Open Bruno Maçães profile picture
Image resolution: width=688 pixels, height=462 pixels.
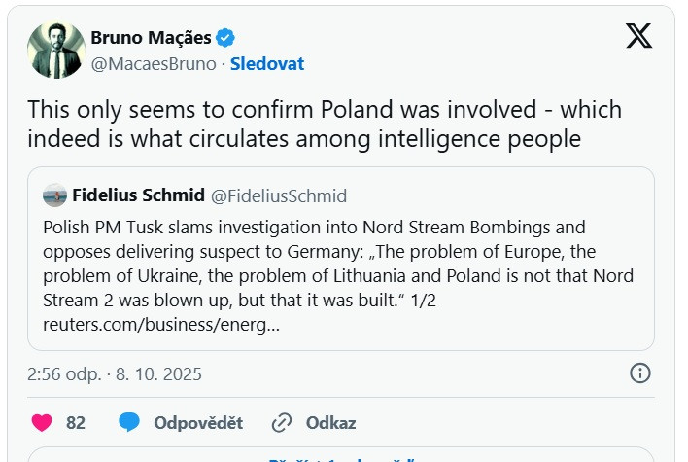[x=56, y=50]
